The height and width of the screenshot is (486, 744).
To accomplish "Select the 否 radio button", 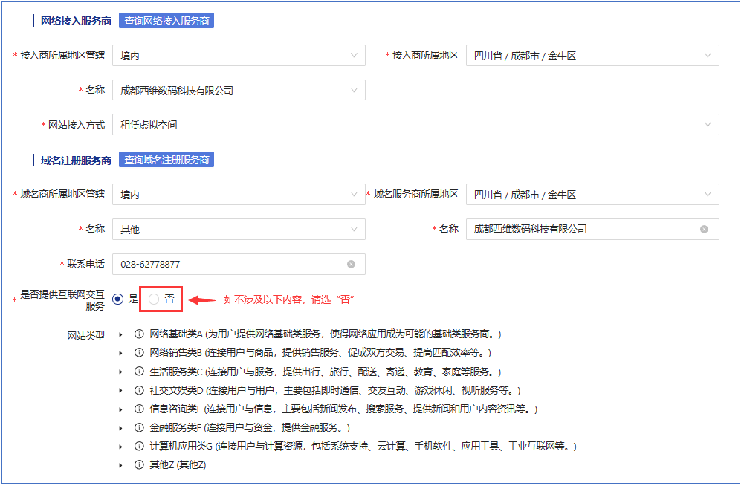I will pyautogui.click(x=154, y=299).
